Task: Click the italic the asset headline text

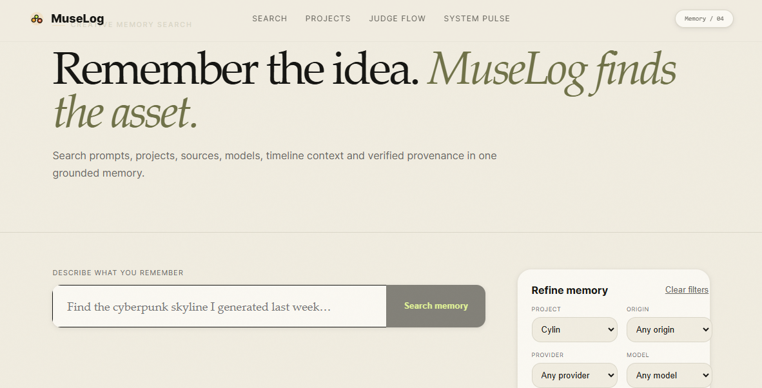Action: click(125, 113)
